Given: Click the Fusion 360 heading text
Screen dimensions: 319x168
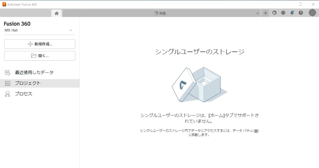Looking at the screenshot, I should [x=17, y=24].
